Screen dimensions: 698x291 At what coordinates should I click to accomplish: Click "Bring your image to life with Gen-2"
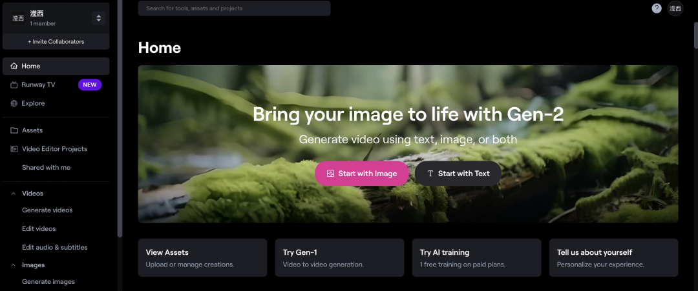(408, 115)
